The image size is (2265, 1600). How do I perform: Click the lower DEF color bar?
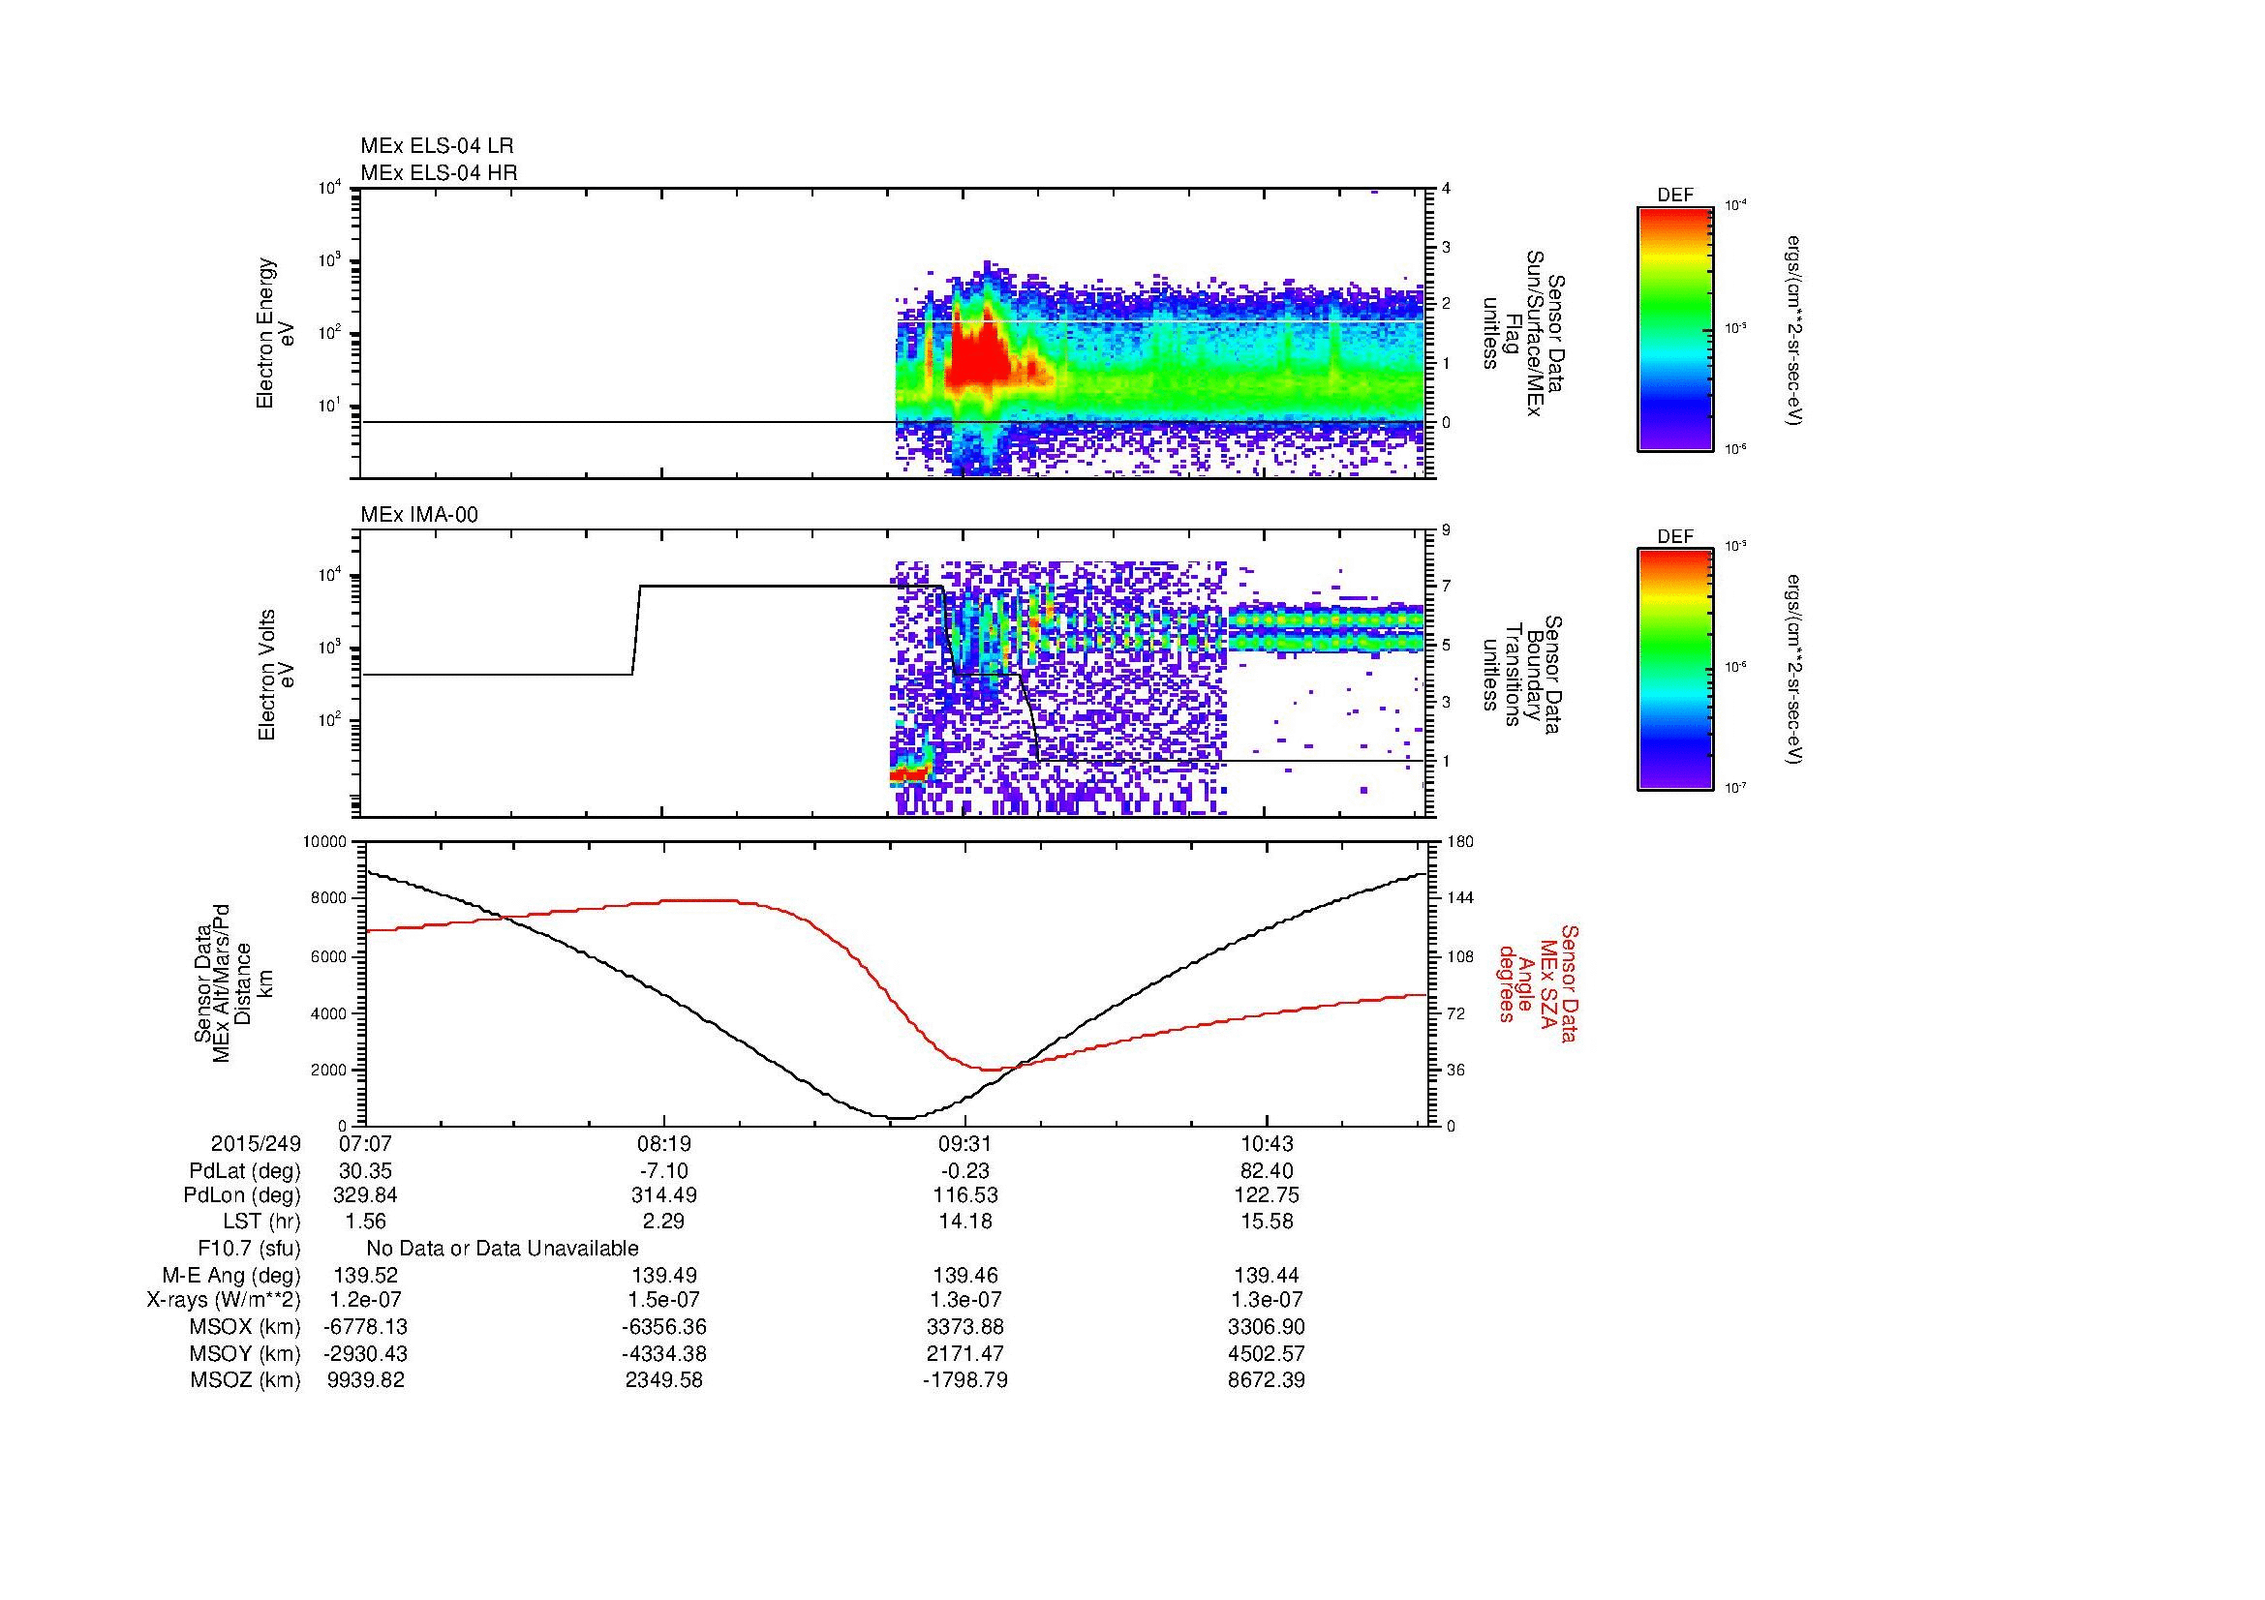[1675, 670]
